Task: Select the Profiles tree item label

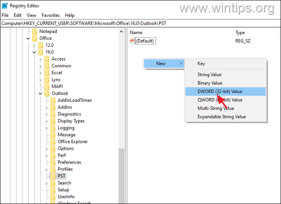Action: pos(65,169)
